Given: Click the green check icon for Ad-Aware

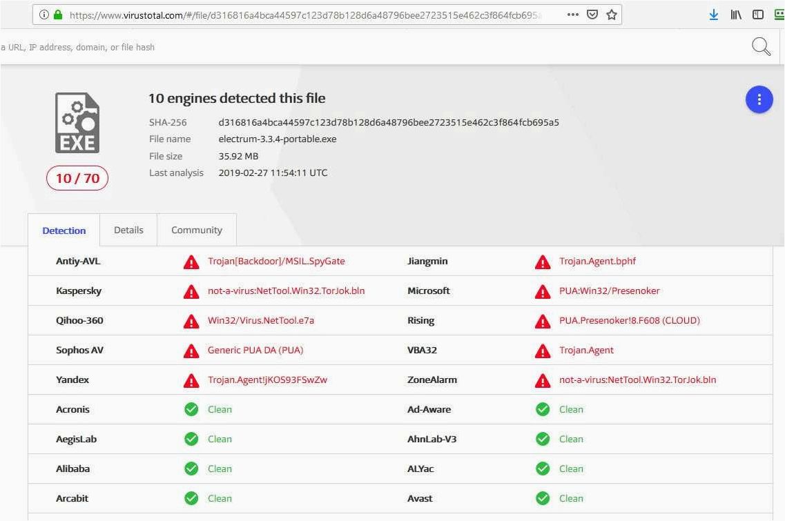Looking at the screenshot, I should pos(543,409).
